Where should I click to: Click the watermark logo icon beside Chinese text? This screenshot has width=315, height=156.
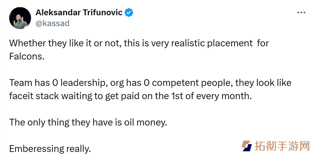point(246,146)
